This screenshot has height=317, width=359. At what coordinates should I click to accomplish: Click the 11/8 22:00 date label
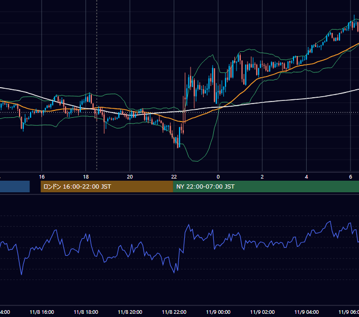click(x=174, y=312)
